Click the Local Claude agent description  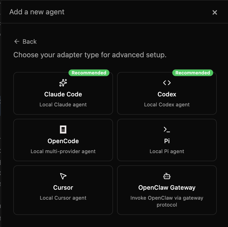[x=63, y=105]
